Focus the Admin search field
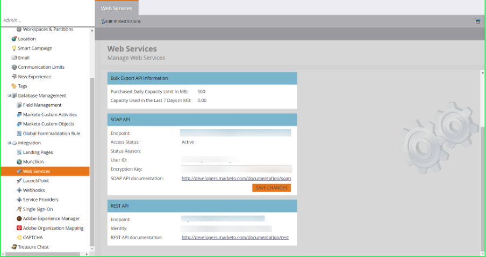486x257 pixels. click(x=47, y=20)
